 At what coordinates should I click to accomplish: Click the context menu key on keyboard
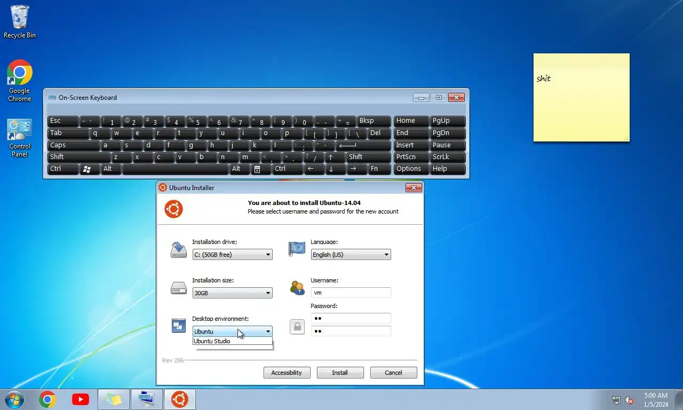tap(261, 169)
